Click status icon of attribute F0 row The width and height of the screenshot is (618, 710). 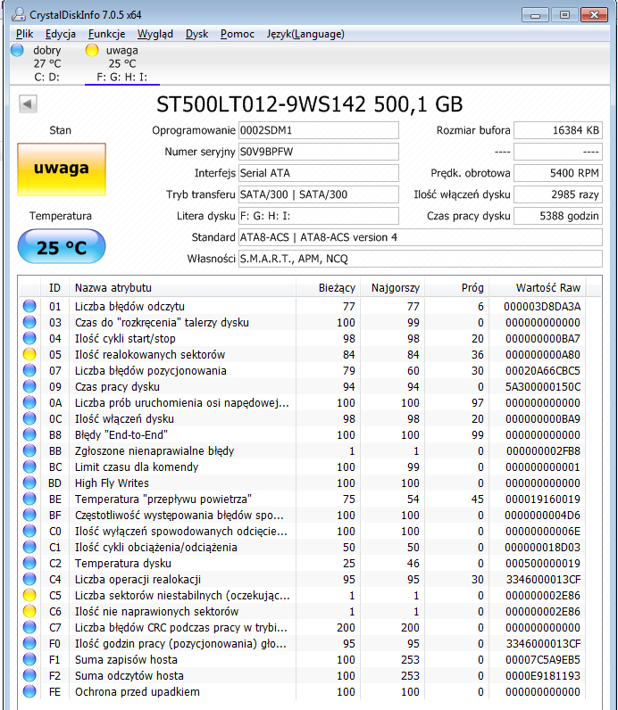coord(29,644)
